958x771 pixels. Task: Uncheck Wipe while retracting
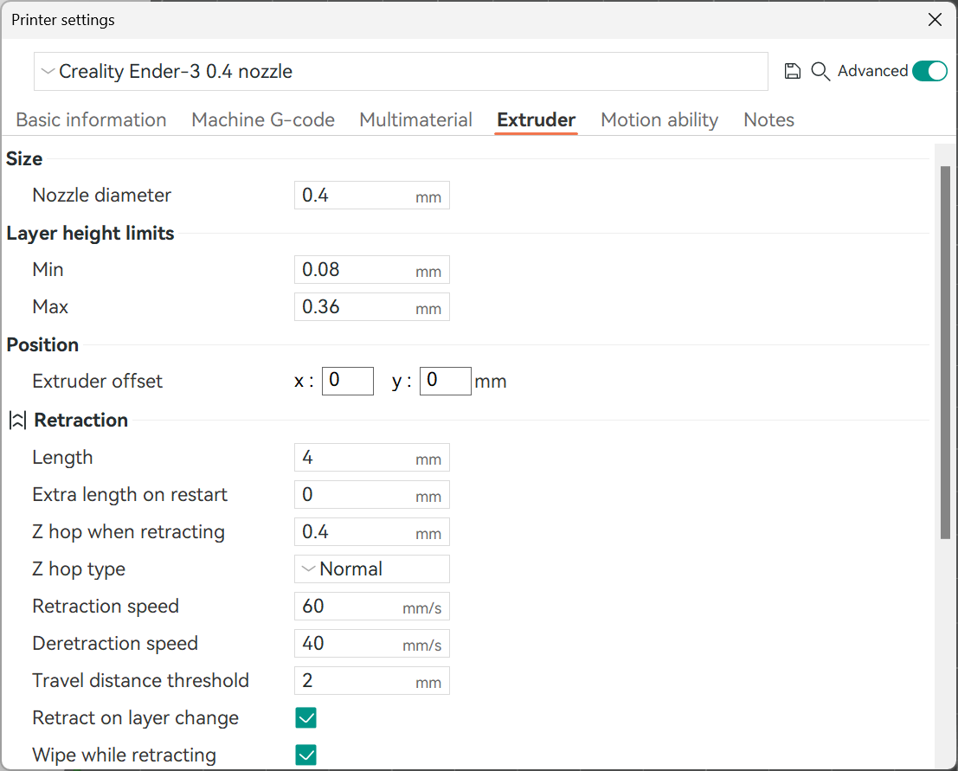pyautogui.click(x=306, y=755)
